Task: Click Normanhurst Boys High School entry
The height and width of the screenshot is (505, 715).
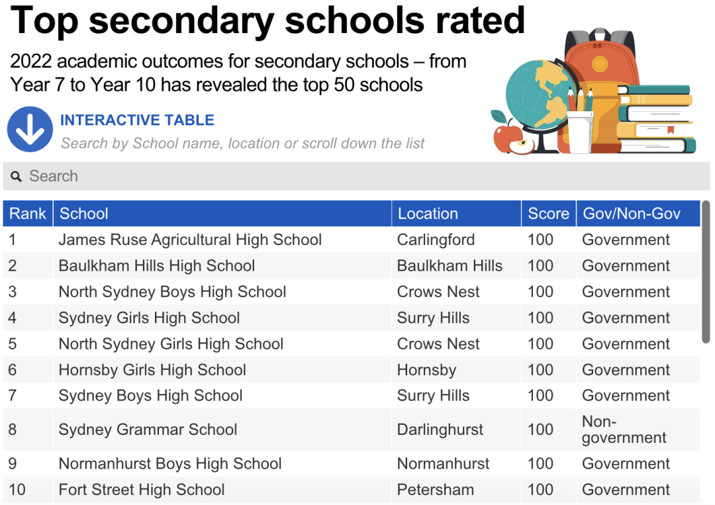Action: click(170, 463)
